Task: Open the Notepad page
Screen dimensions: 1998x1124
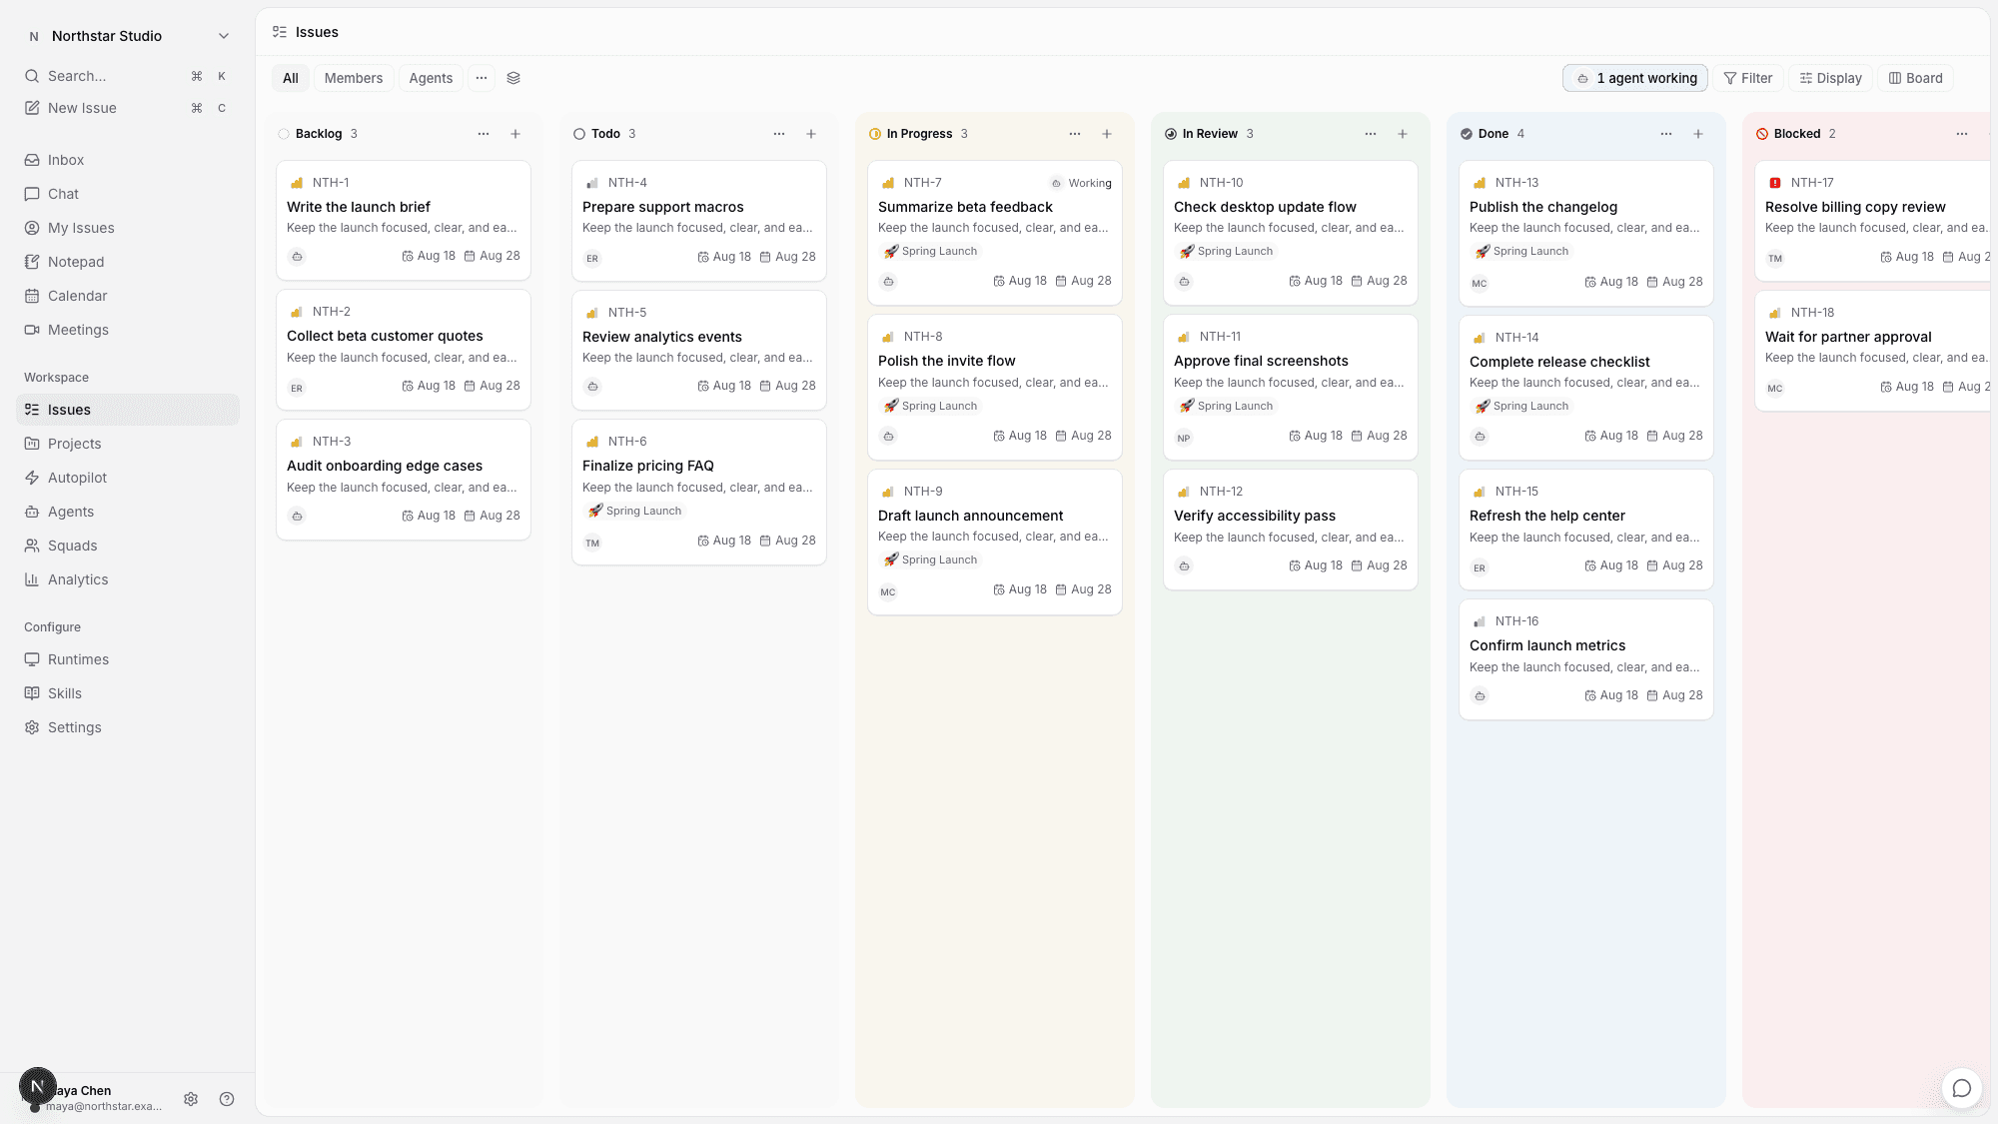Action: click(x=128, y=262)
